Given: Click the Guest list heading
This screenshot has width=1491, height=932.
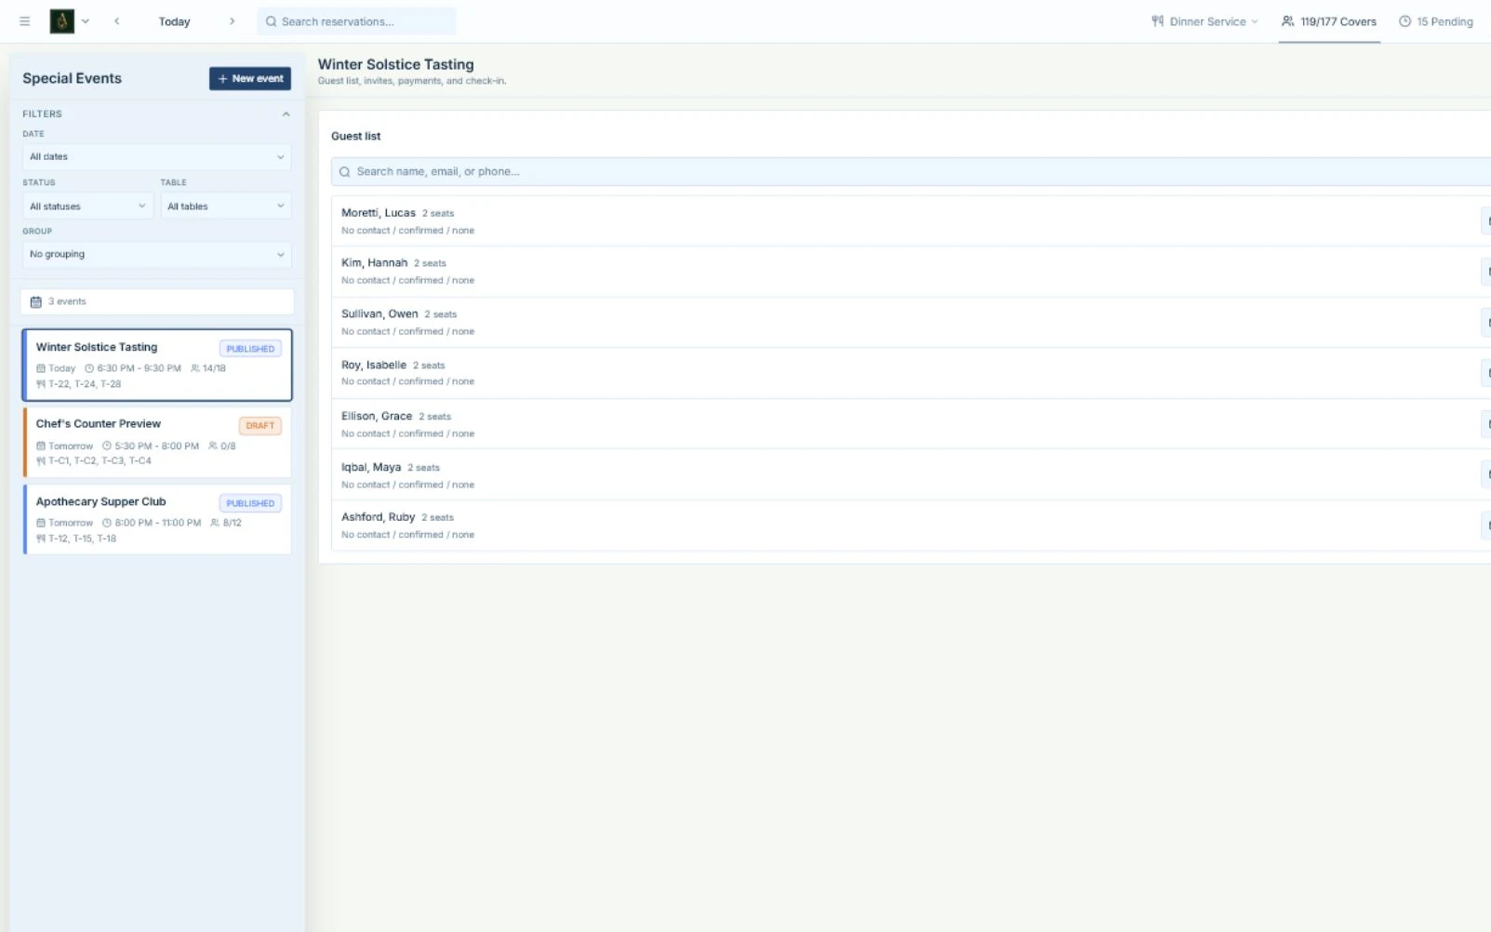Looking at the screenshot, I should click(x=356, y=136).
